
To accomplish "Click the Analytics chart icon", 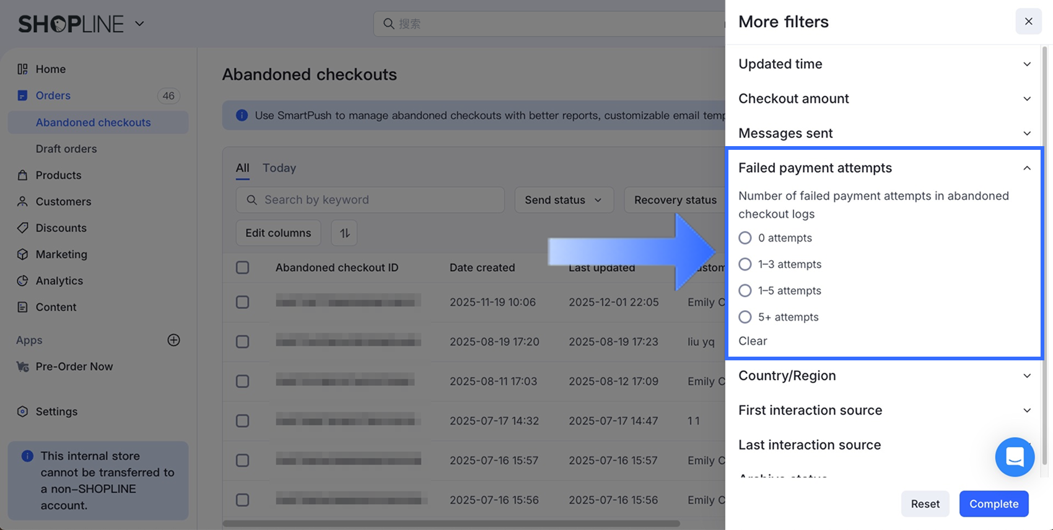I will [23, 281].
